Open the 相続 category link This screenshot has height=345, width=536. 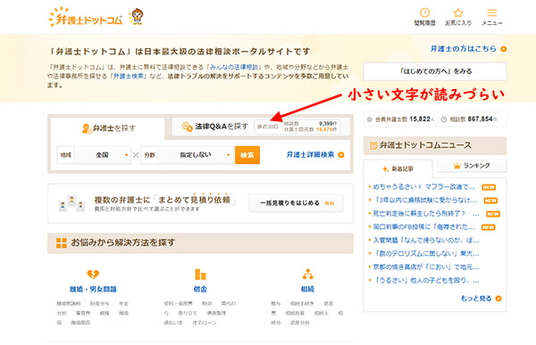pyautogui.click(x=307, y=289)
